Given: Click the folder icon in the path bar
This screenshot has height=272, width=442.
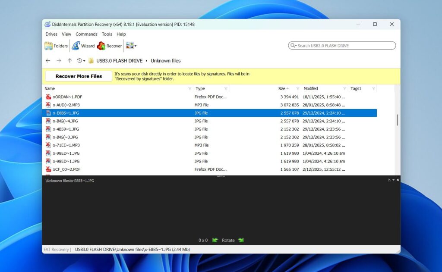Looking at the screenshot, I should pyautogui.click(x=91, y=60).
